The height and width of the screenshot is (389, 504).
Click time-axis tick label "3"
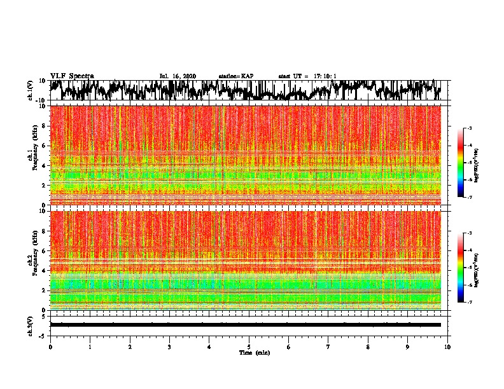click(169, 347)
